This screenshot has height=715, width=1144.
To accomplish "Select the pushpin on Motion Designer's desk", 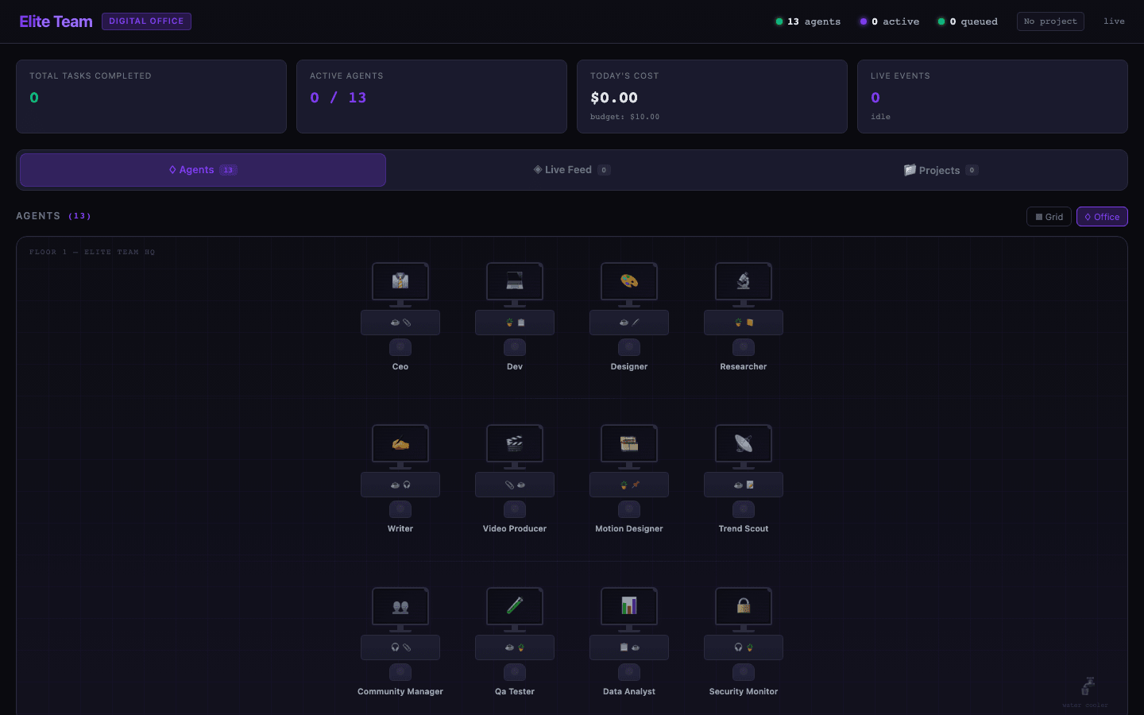I will pyautogui.click(x=636, y=485).
